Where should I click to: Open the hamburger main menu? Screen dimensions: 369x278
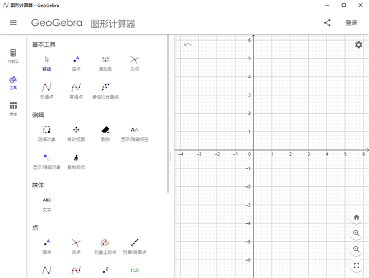point(13,23)
